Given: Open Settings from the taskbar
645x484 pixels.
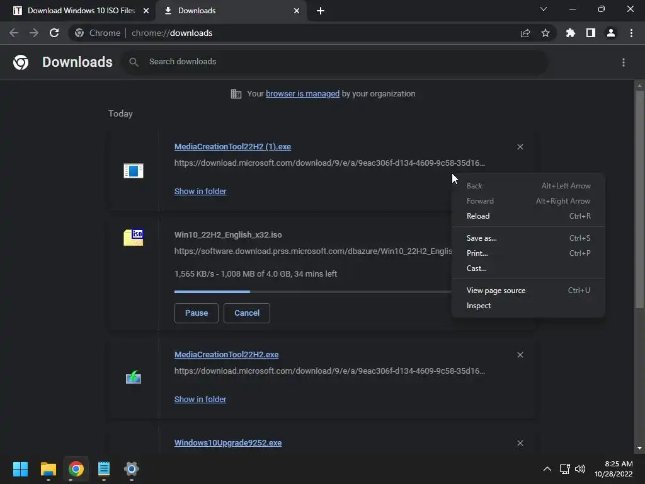Looking at the screenshot, I should [132, 469].
